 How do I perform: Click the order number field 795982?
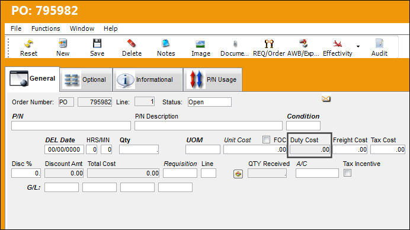coord(95,102)
